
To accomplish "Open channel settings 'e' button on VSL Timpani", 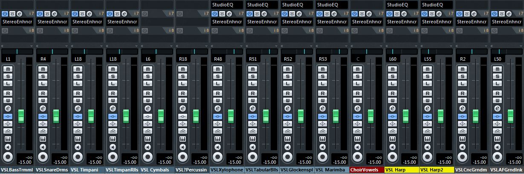I will (78, 108).
